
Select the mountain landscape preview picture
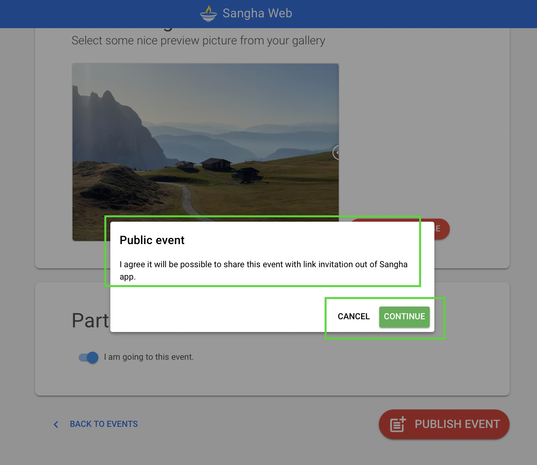205,139
